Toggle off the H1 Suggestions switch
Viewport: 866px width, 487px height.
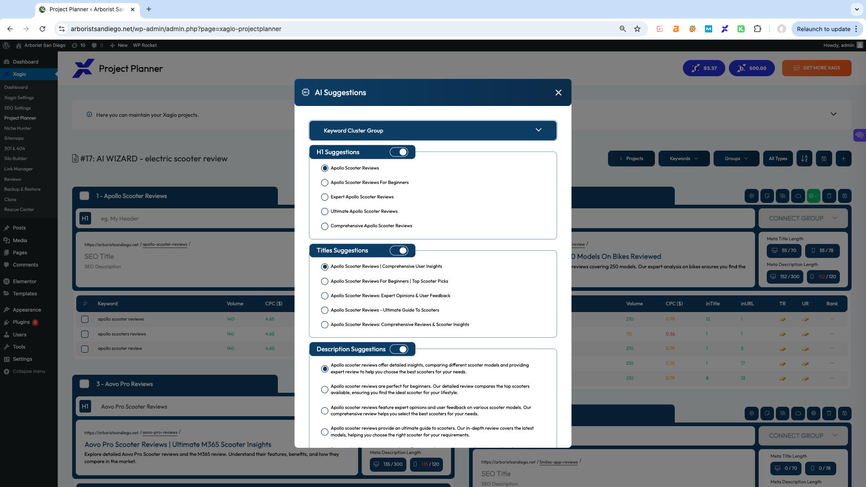399,152
